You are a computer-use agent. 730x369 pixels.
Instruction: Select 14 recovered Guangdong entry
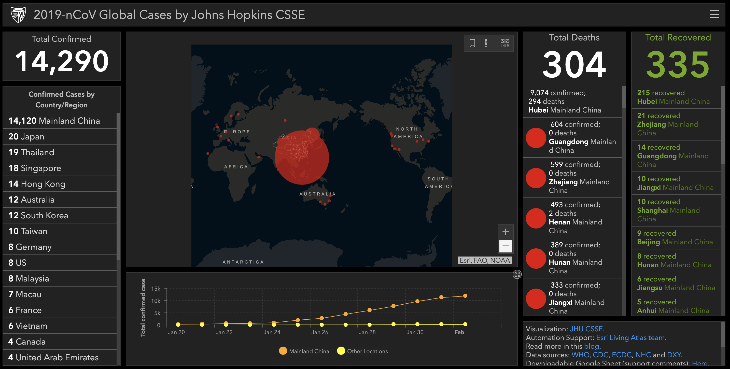click(676, 156)
